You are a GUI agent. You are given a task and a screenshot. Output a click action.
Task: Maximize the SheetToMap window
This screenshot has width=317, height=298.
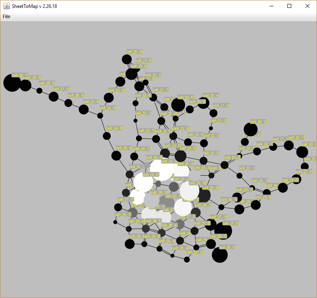point(289,6)
